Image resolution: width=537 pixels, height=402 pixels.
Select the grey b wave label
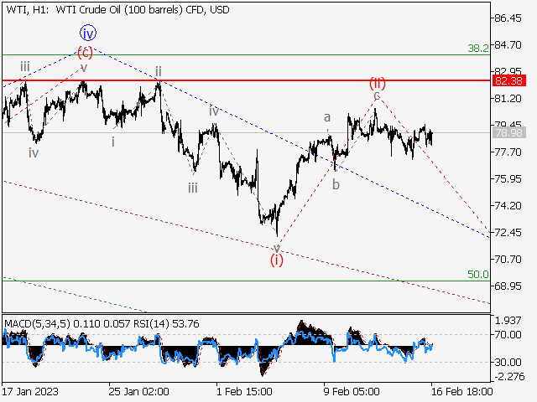336,184
